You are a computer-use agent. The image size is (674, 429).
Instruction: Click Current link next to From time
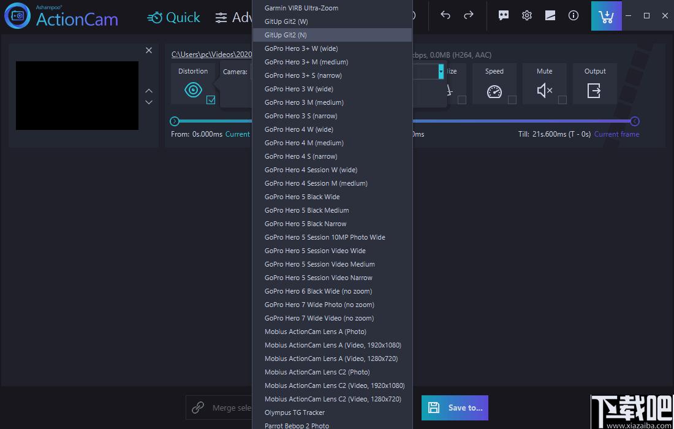point(238,134)
